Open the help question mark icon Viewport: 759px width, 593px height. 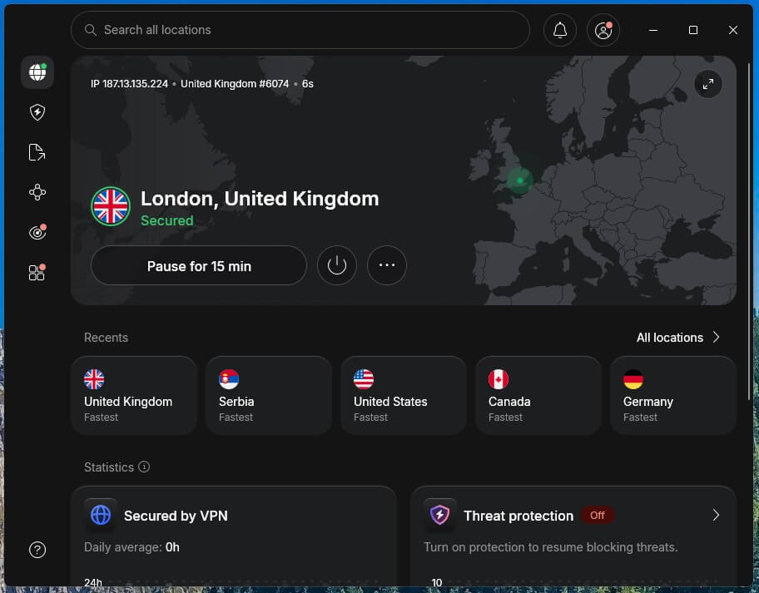coord(37,550)
